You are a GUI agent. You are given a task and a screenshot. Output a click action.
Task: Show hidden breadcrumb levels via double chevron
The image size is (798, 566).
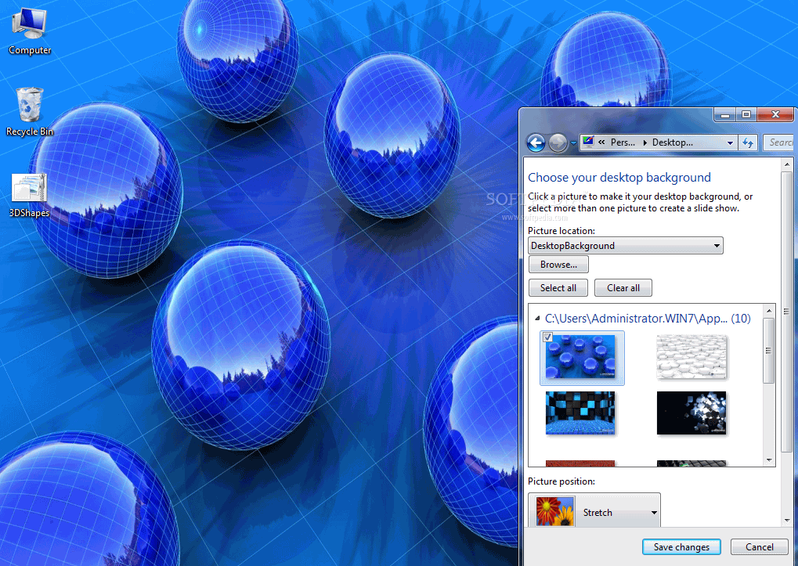[601, 142]
